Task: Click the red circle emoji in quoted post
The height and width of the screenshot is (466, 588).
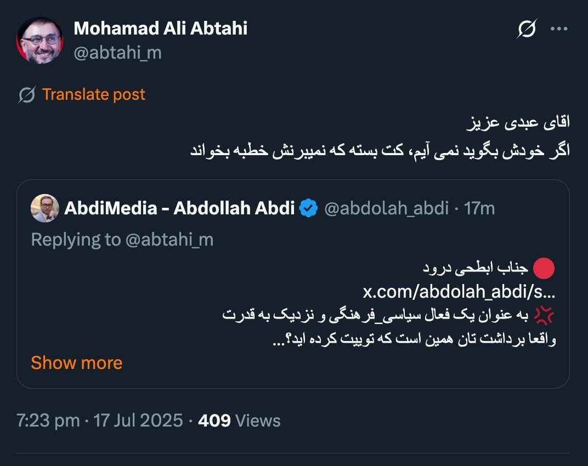Action: 544,268
